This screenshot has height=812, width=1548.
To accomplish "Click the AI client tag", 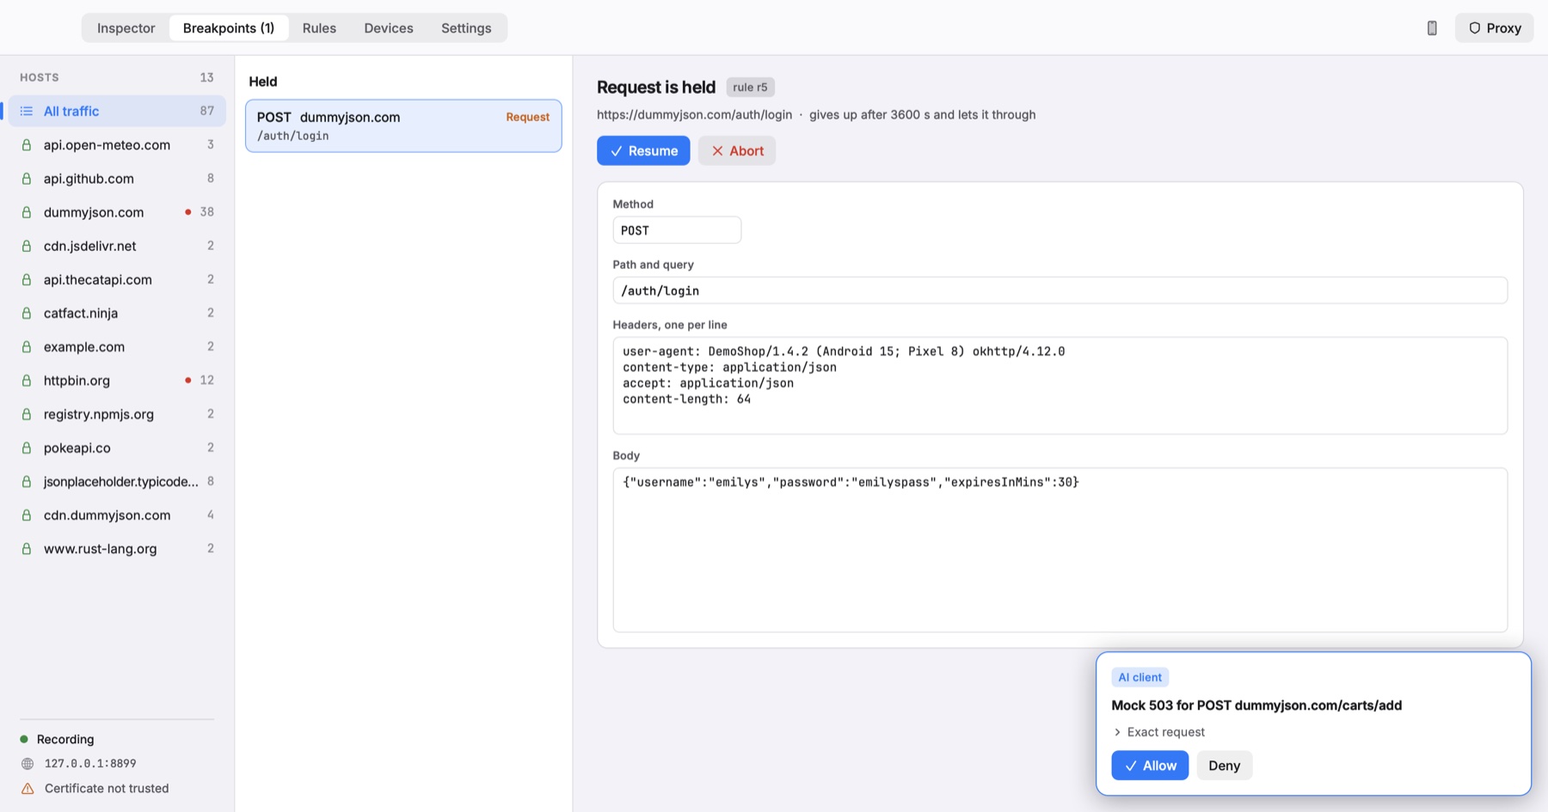I will click(1139, 677).
